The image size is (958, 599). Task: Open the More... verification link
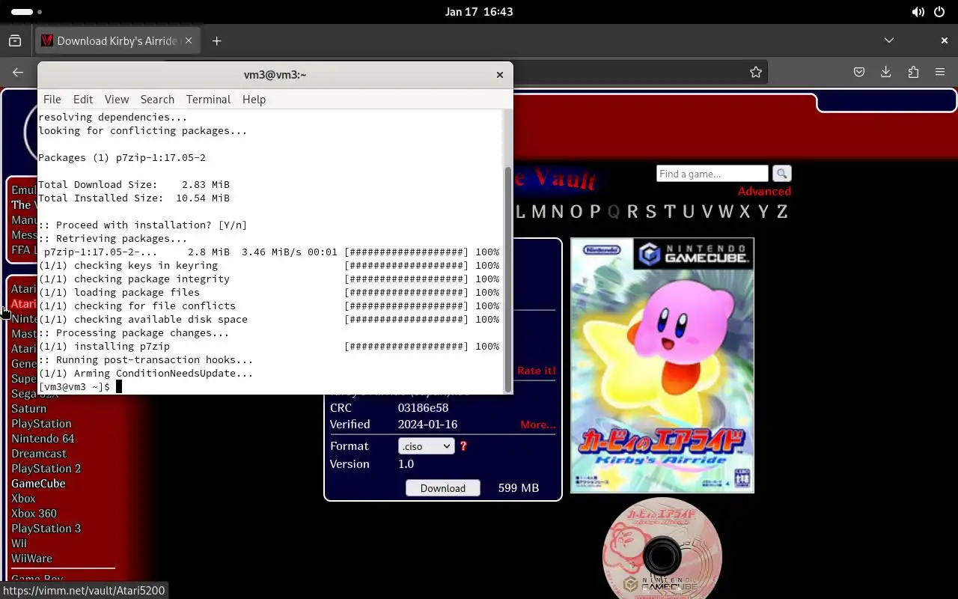coord(538,425)
